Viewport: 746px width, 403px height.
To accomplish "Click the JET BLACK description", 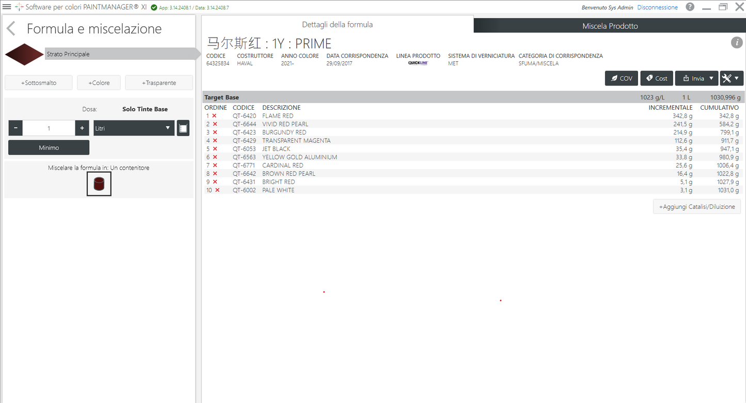I will (x=276, y=149).
